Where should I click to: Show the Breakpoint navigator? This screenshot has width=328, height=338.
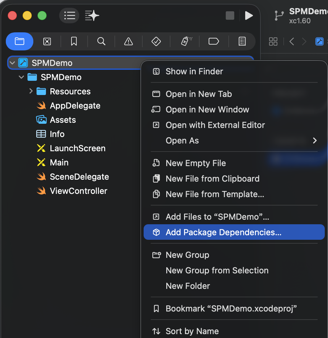click(214, 41)
